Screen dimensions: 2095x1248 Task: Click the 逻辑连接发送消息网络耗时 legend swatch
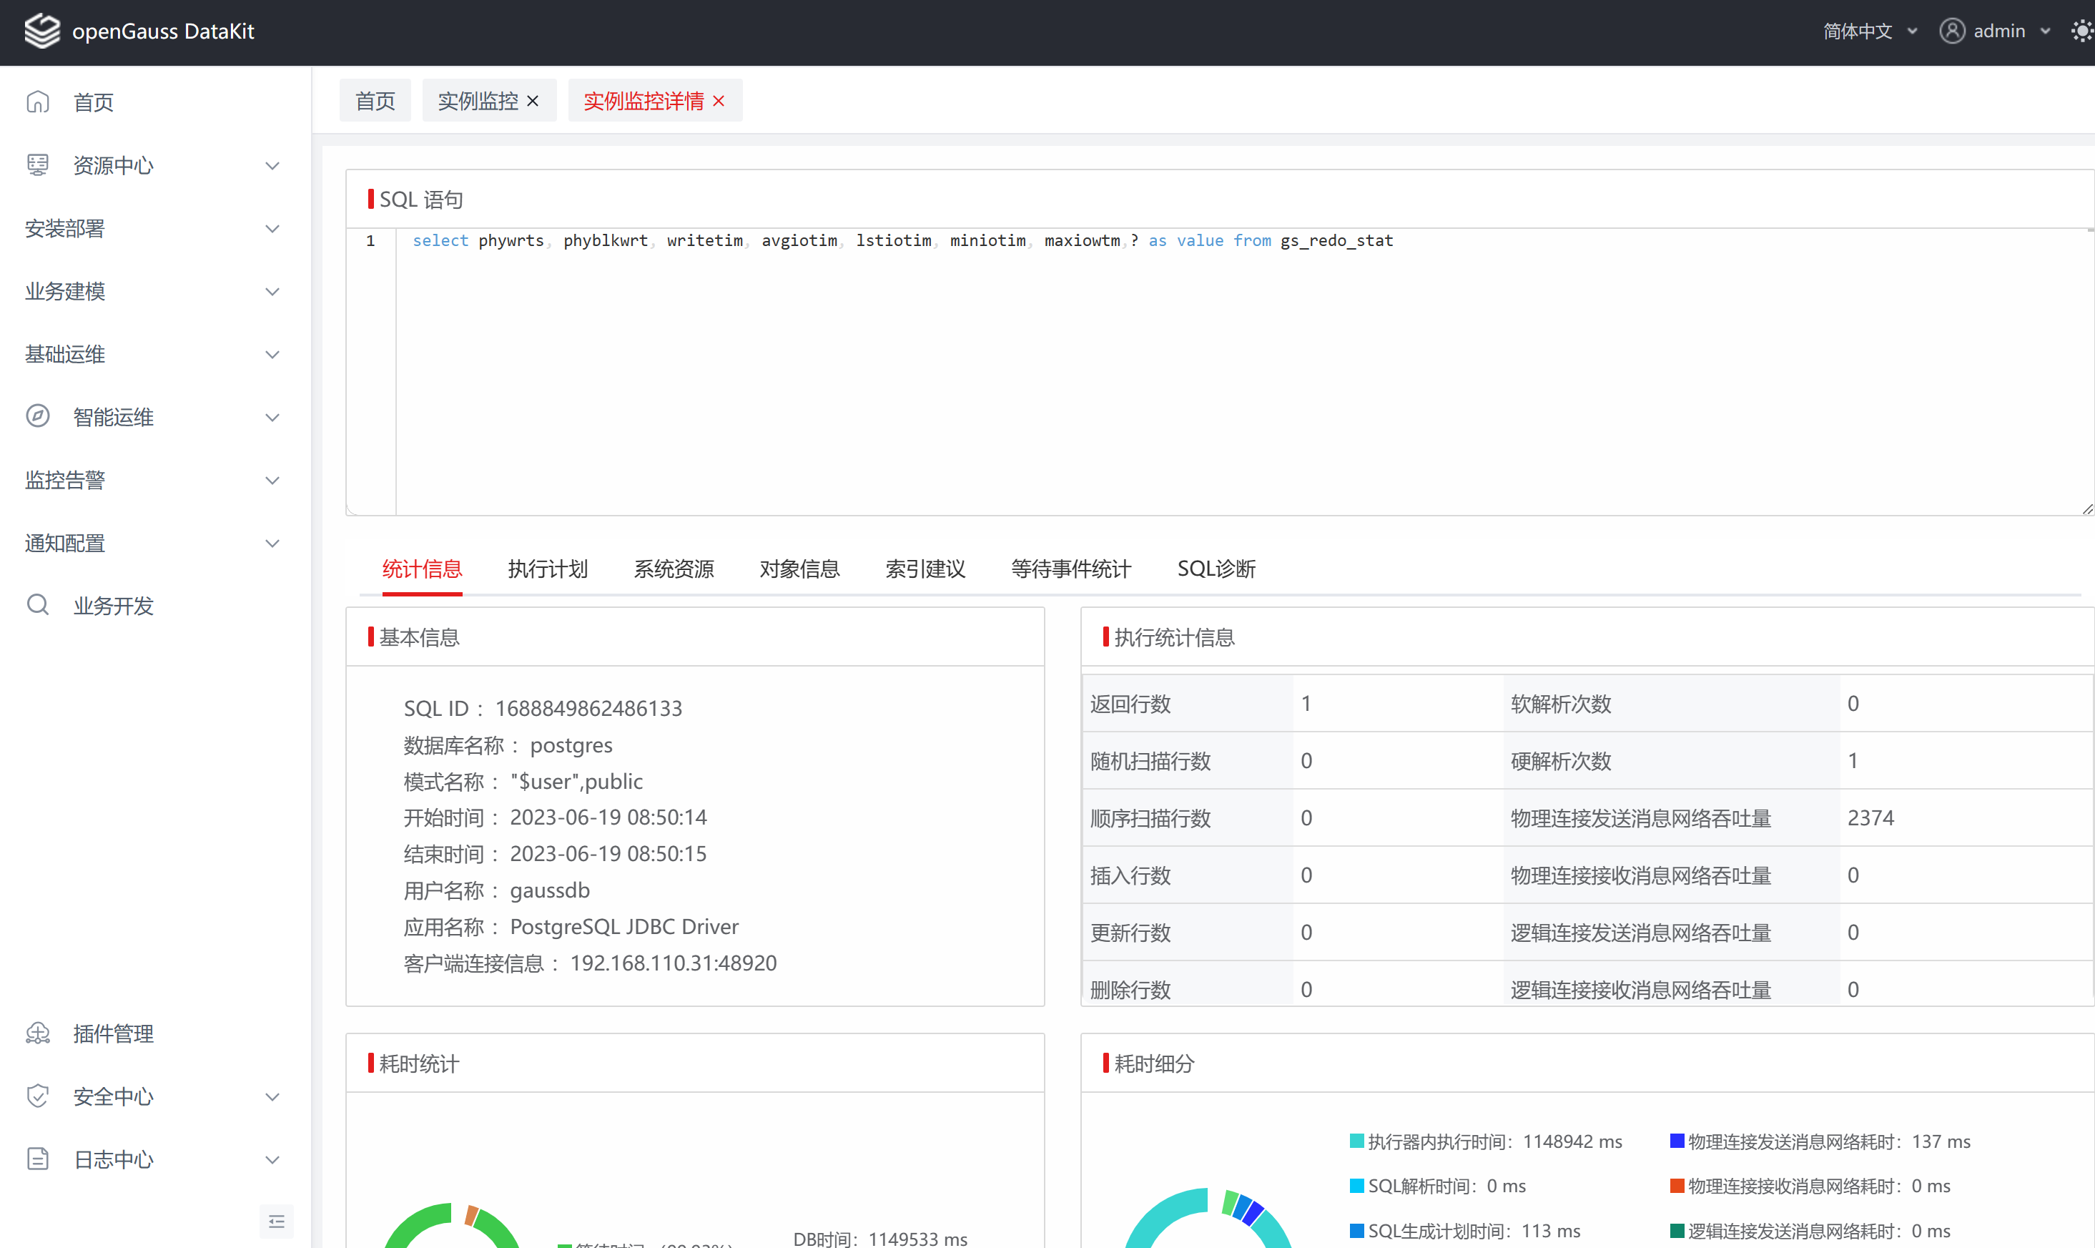pyautogui.click(x=1677, y=1231)
